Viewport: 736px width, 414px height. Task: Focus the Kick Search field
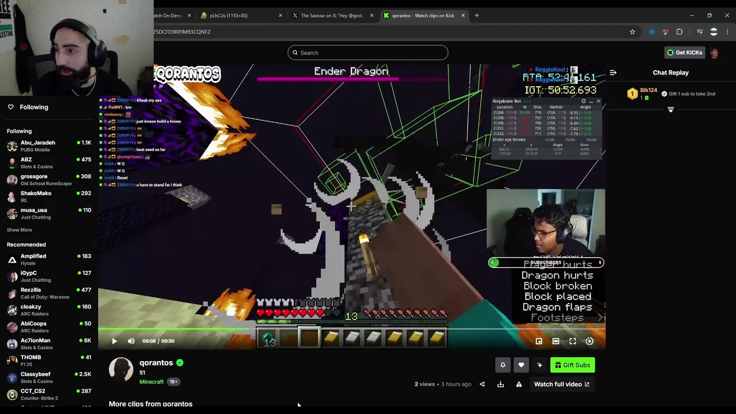tap(368, 53)
